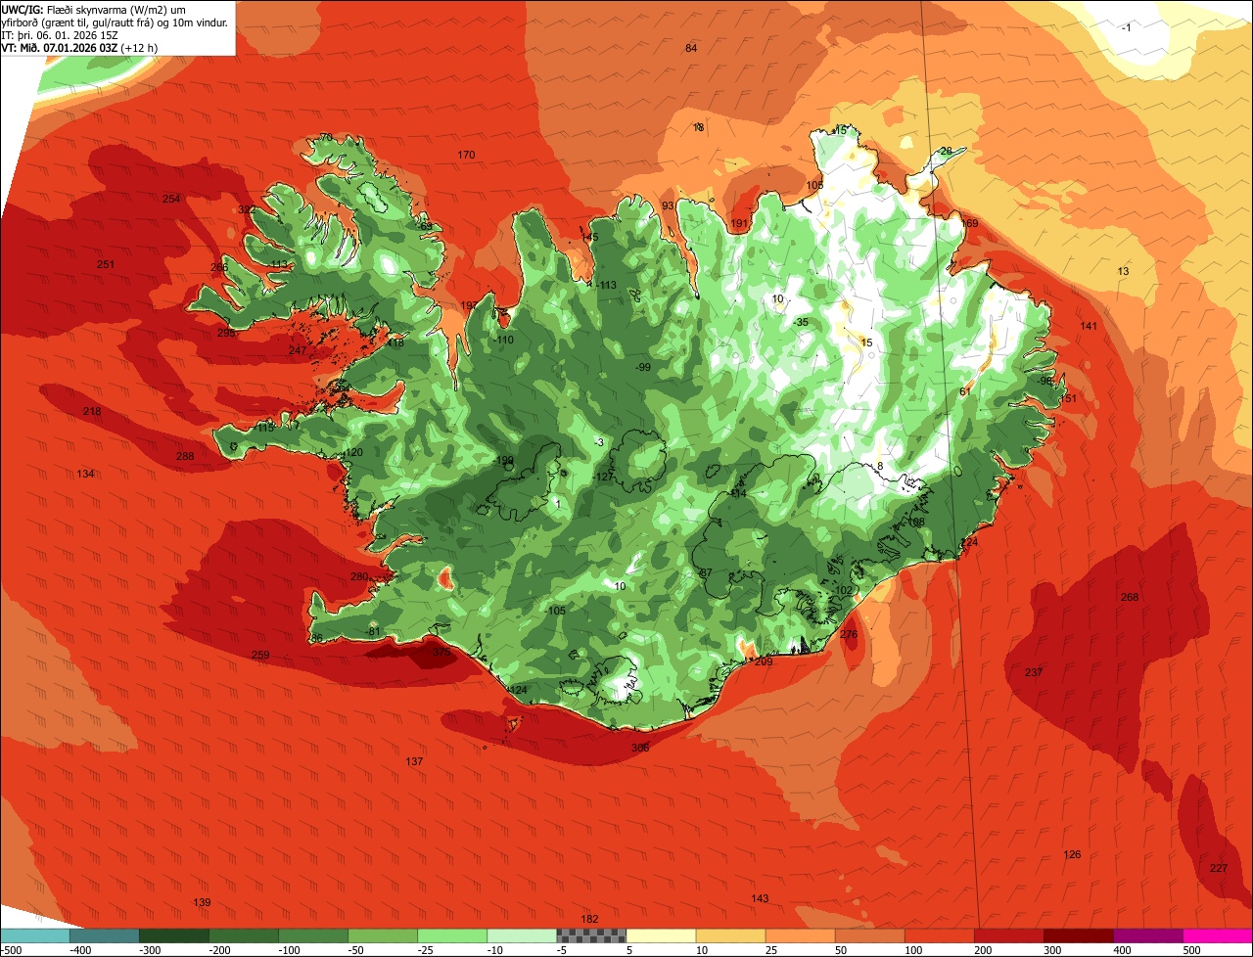
Task: Click the legend swatch between -50 and -25
Action: click(x=382, y=935)
